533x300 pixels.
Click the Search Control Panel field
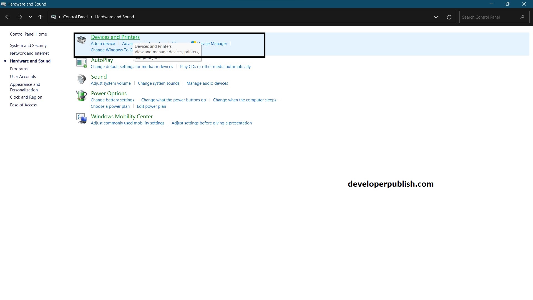(489, 17)
